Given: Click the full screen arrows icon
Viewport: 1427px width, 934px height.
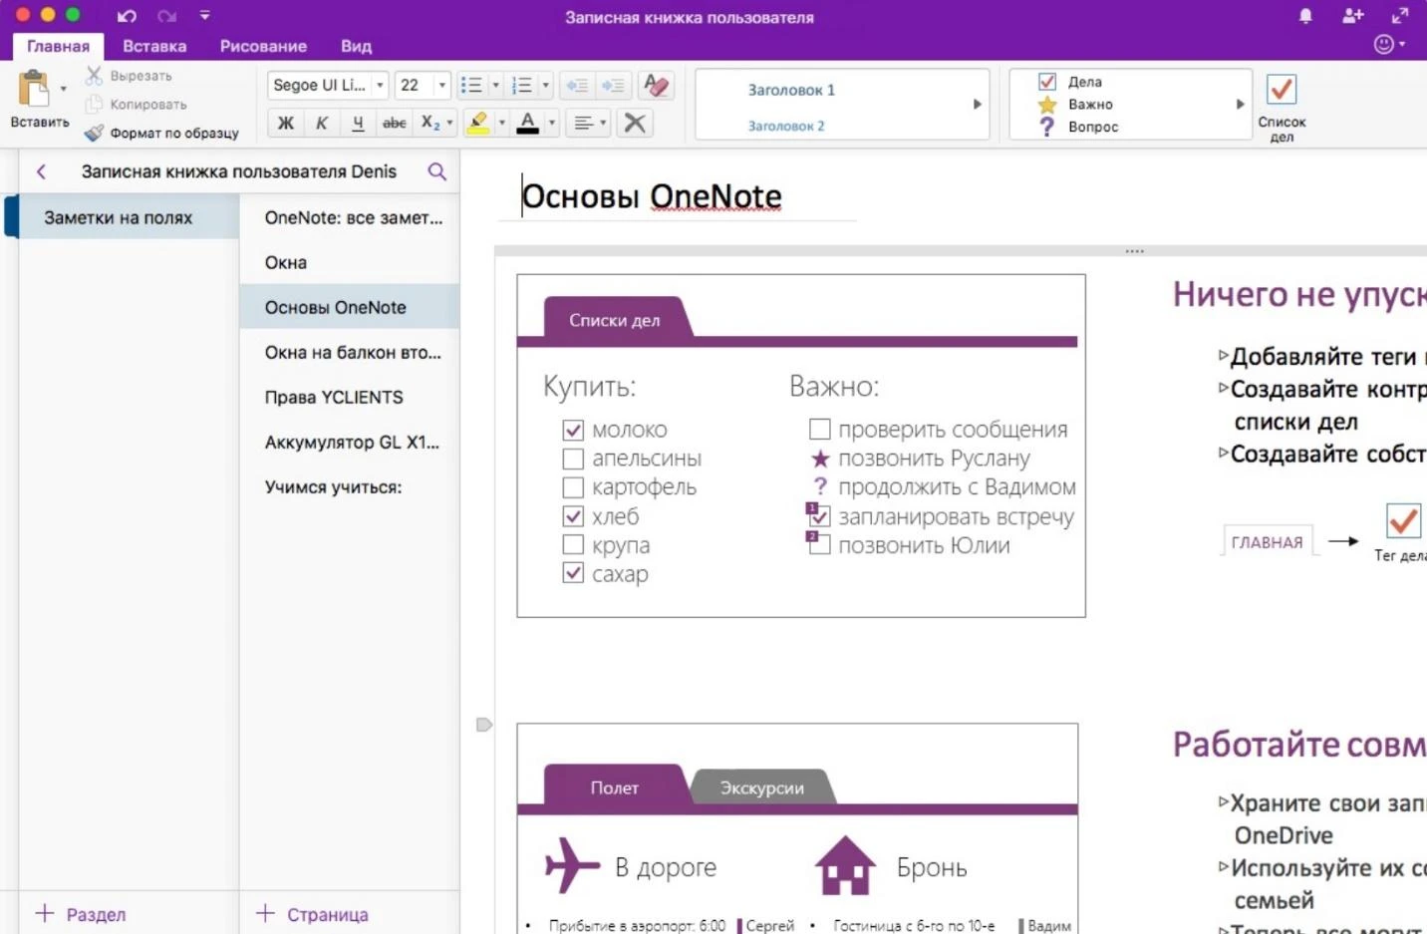Looking at the screenshot, I should [1400, 16].
